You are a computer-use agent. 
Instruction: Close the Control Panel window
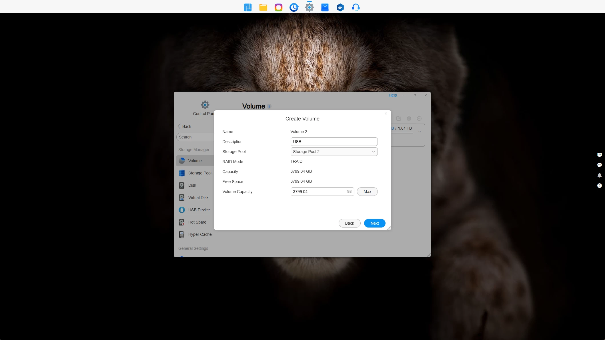(x=426, y=95)
